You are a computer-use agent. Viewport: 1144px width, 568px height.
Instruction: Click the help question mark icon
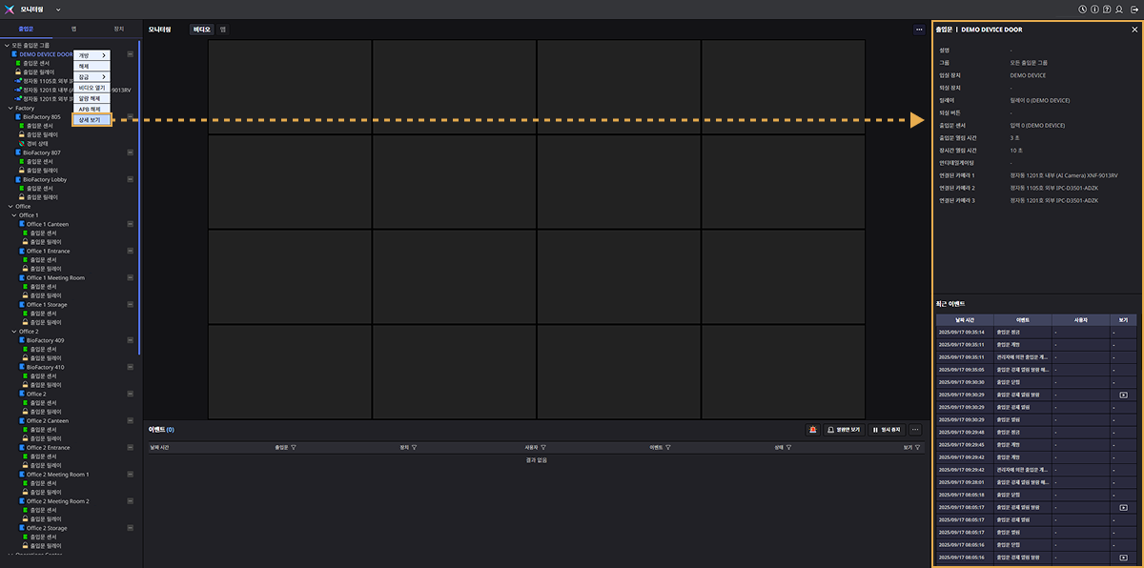click(1106, 9)
